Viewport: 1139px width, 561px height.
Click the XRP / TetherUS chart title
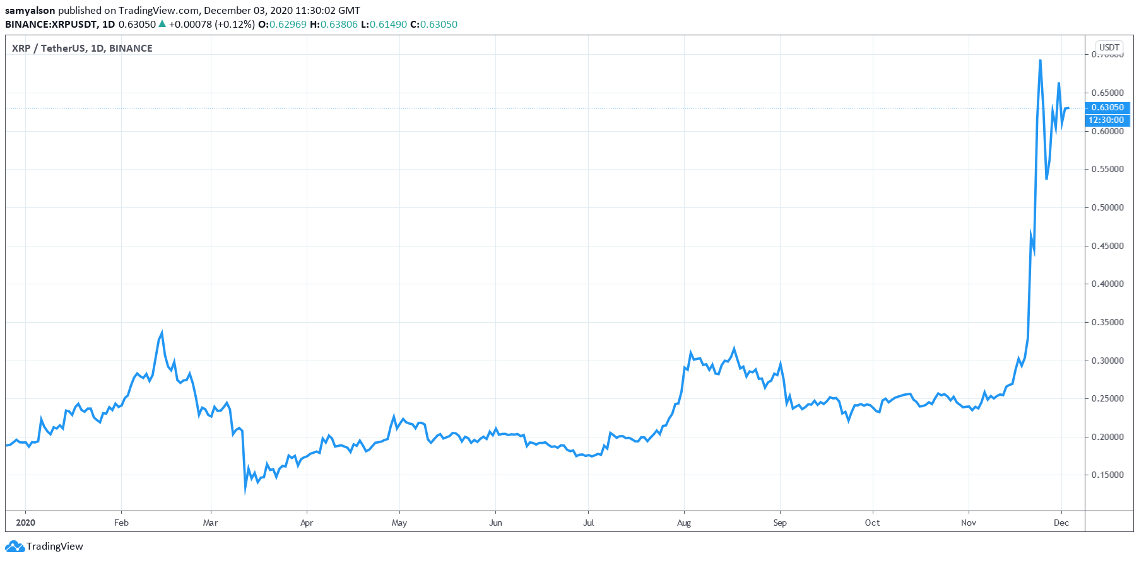coord(82,49)
